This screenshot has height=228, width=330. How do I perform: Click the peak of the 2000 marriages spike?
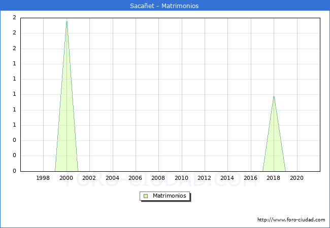pos(67,21)
